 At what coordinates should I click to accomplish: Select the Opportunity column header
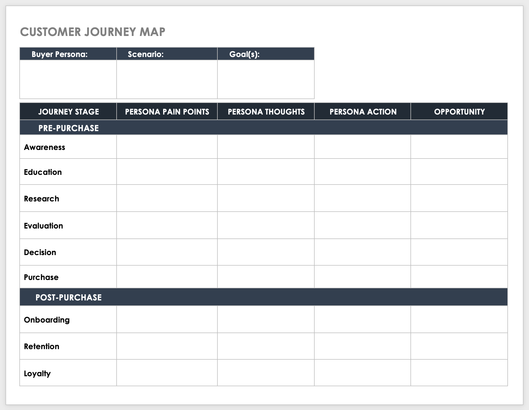point(459,111)
